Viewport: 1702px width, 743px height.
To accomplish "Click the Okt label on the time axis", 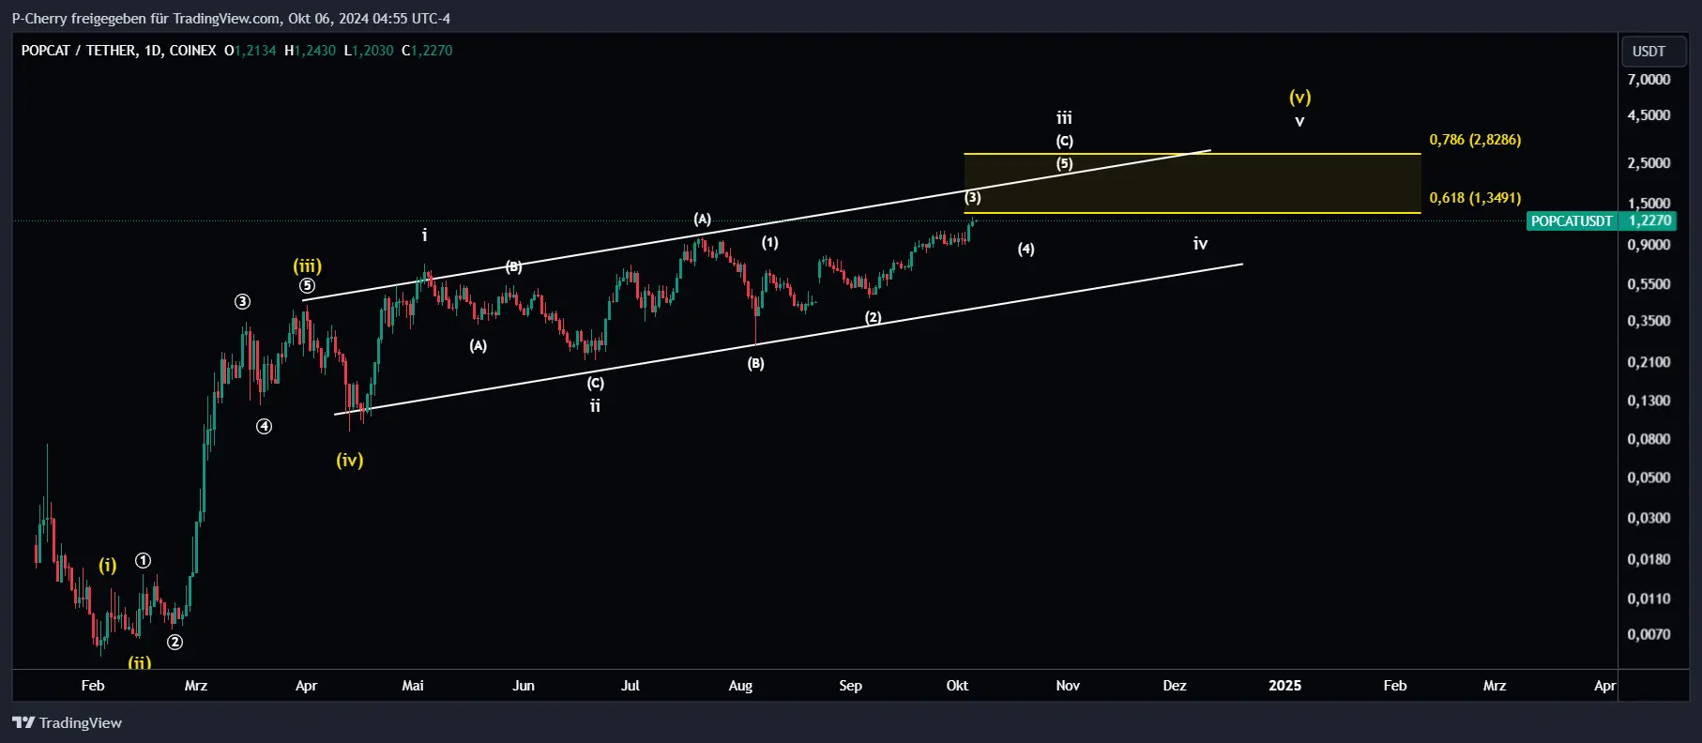I will (x=957, y=686).
